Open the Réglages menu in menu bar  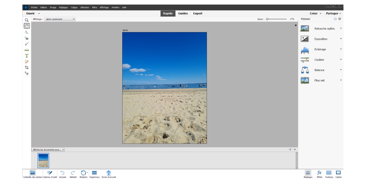(63, 7)
